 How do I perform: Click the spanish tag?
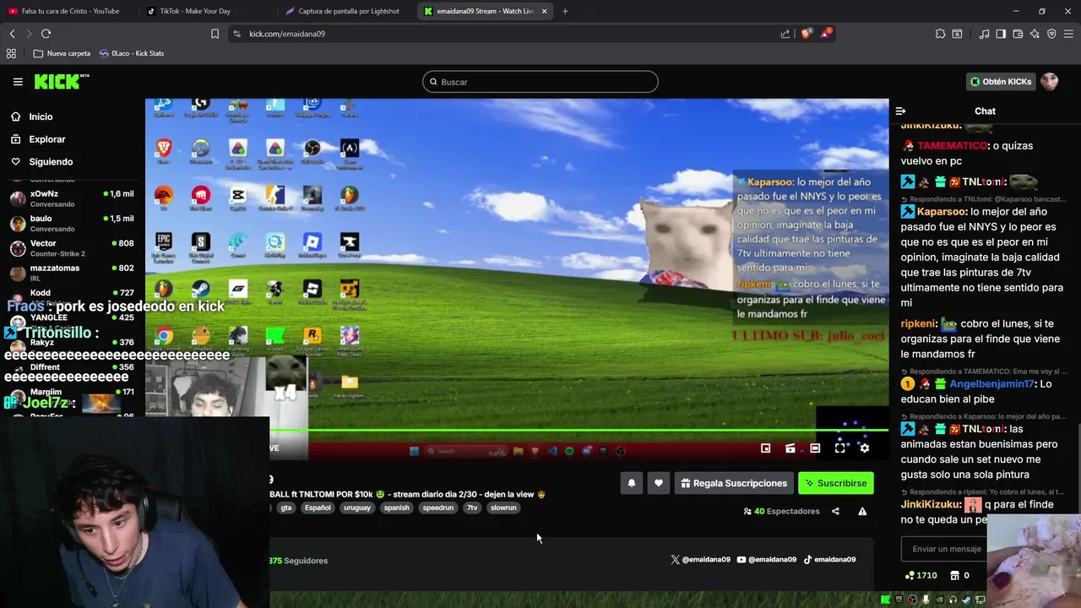pos(396,508)
